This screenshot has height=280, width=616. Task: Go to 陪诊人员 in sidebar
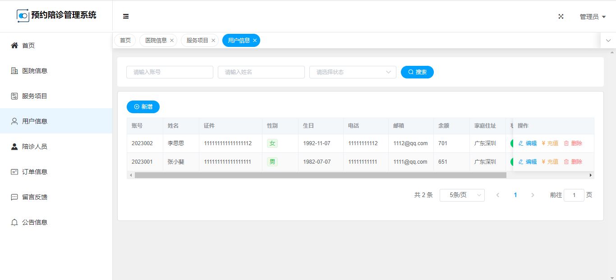[35, 147]
